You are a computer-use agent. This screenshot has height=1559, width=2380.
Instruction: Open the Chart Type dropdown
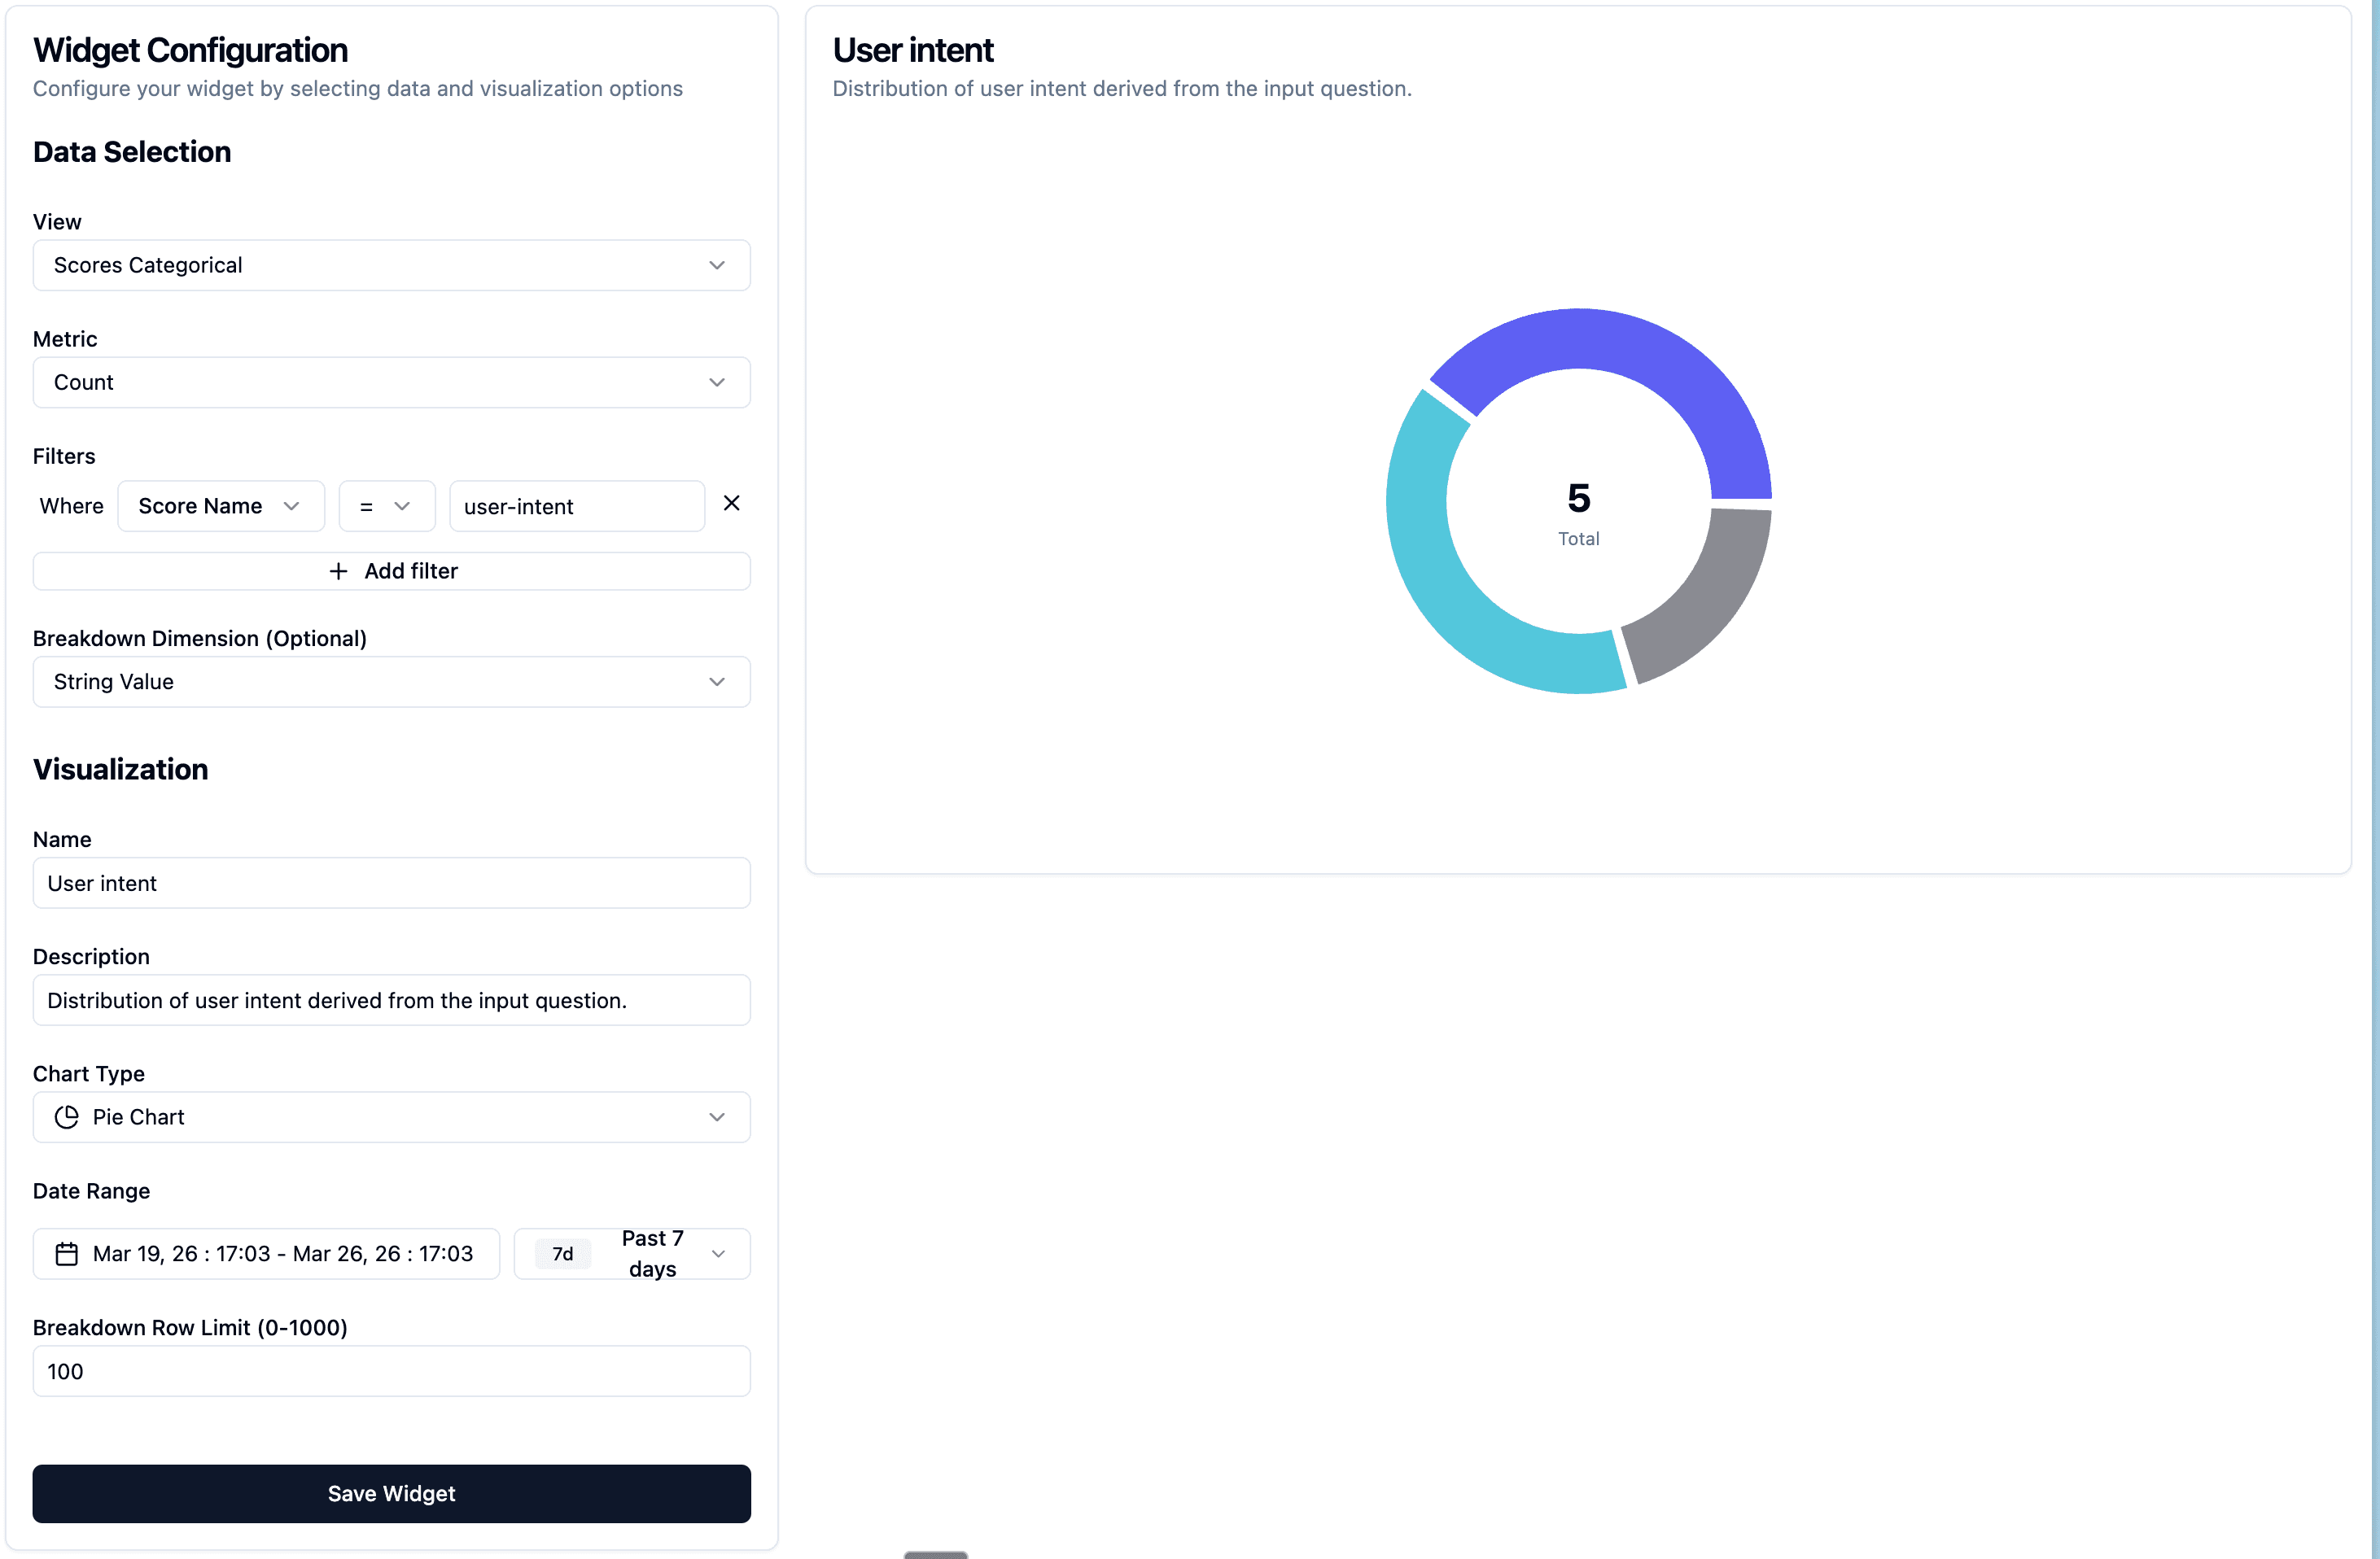click(x=391, y=1117)
